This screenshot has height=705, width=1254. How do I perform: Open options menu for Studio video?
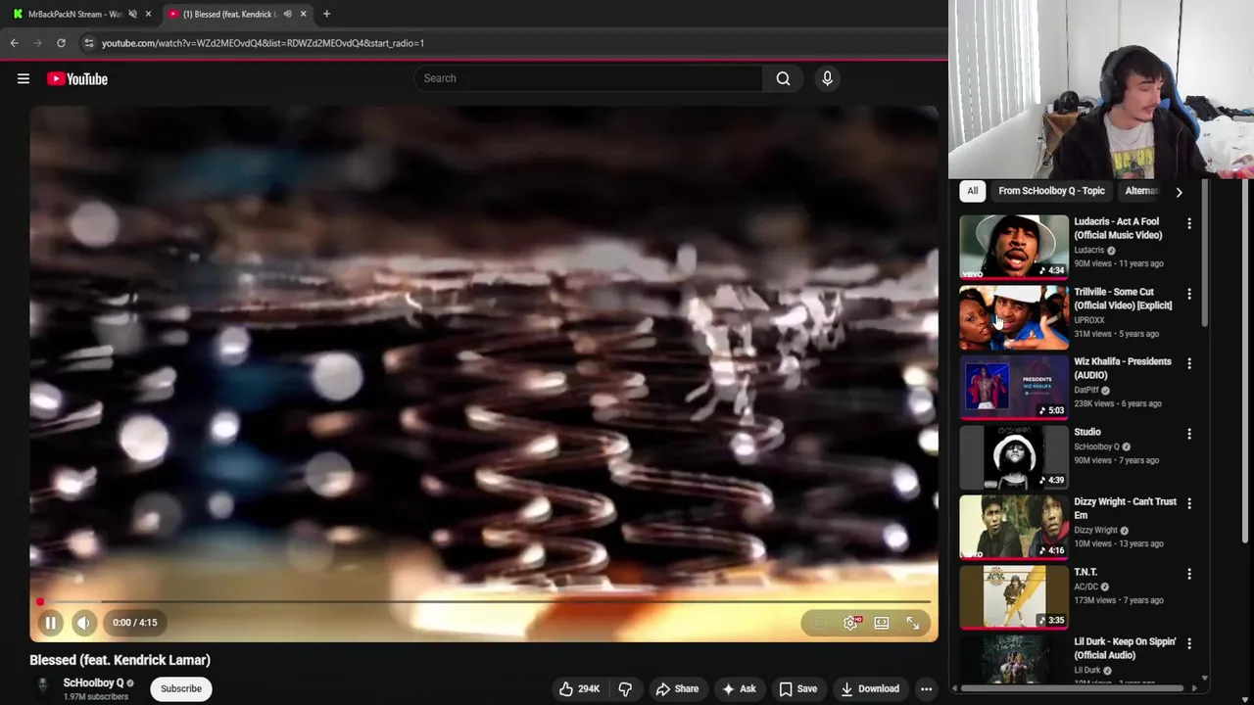1189,434
